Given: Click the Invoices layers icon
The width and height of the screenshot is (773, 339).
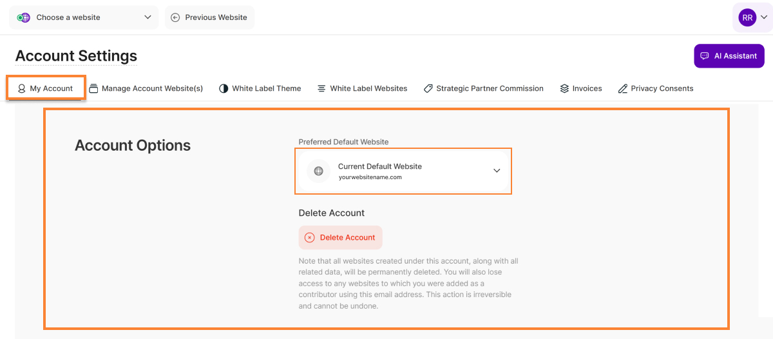Looking at the screenshot, I should click(x=564, y=88).
